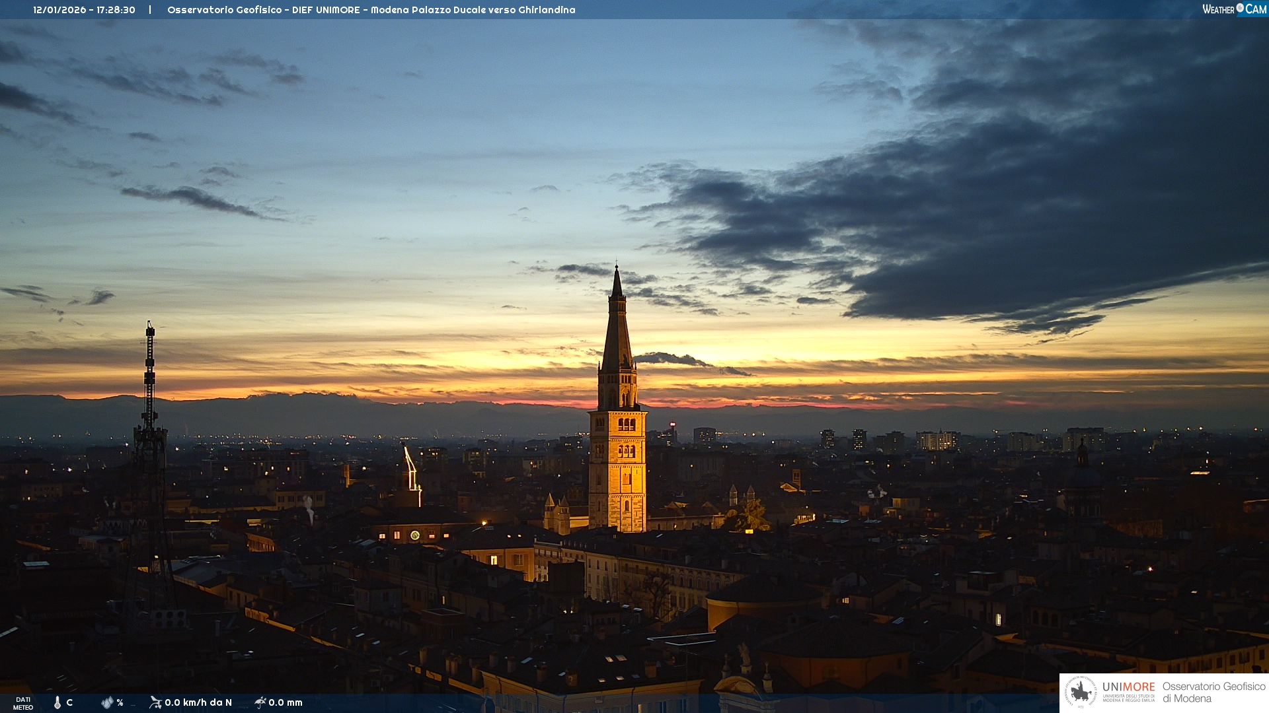Click the UNIMORE wordmark logo
The height and width of the screenshot is (713, 1269).
point(1128,687)
